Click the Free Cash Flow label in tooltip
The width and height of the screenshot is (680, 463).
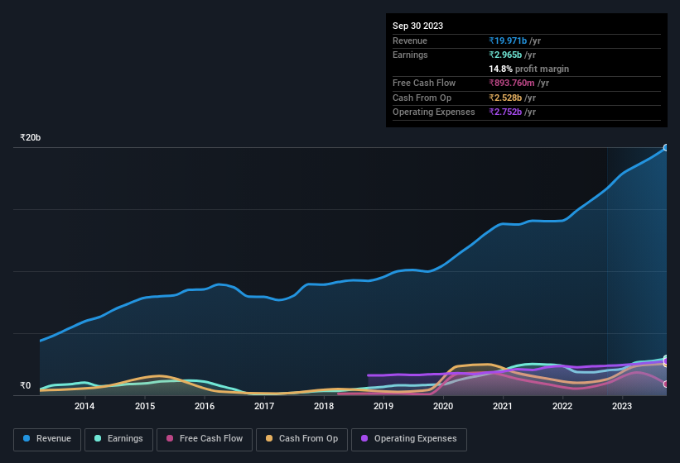tap(424, 83)
